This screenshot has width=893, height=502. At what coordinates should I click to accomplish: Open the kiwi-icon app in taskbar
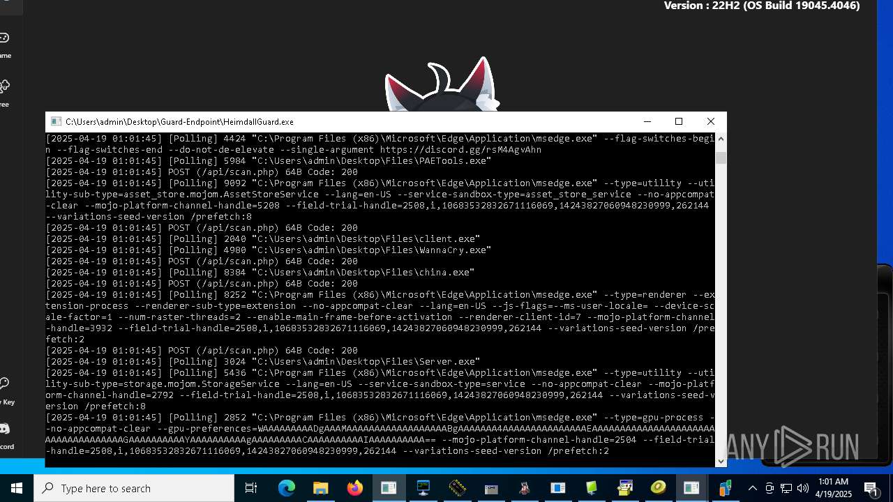pyautogui.click(x=659, y=488)
